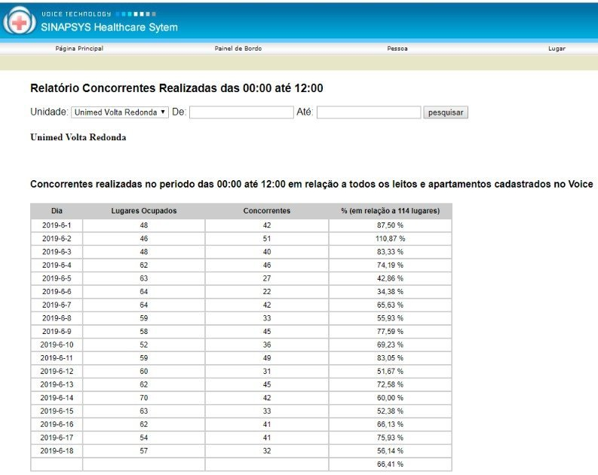Open the Página Principal menu

(x=79, y=48)
